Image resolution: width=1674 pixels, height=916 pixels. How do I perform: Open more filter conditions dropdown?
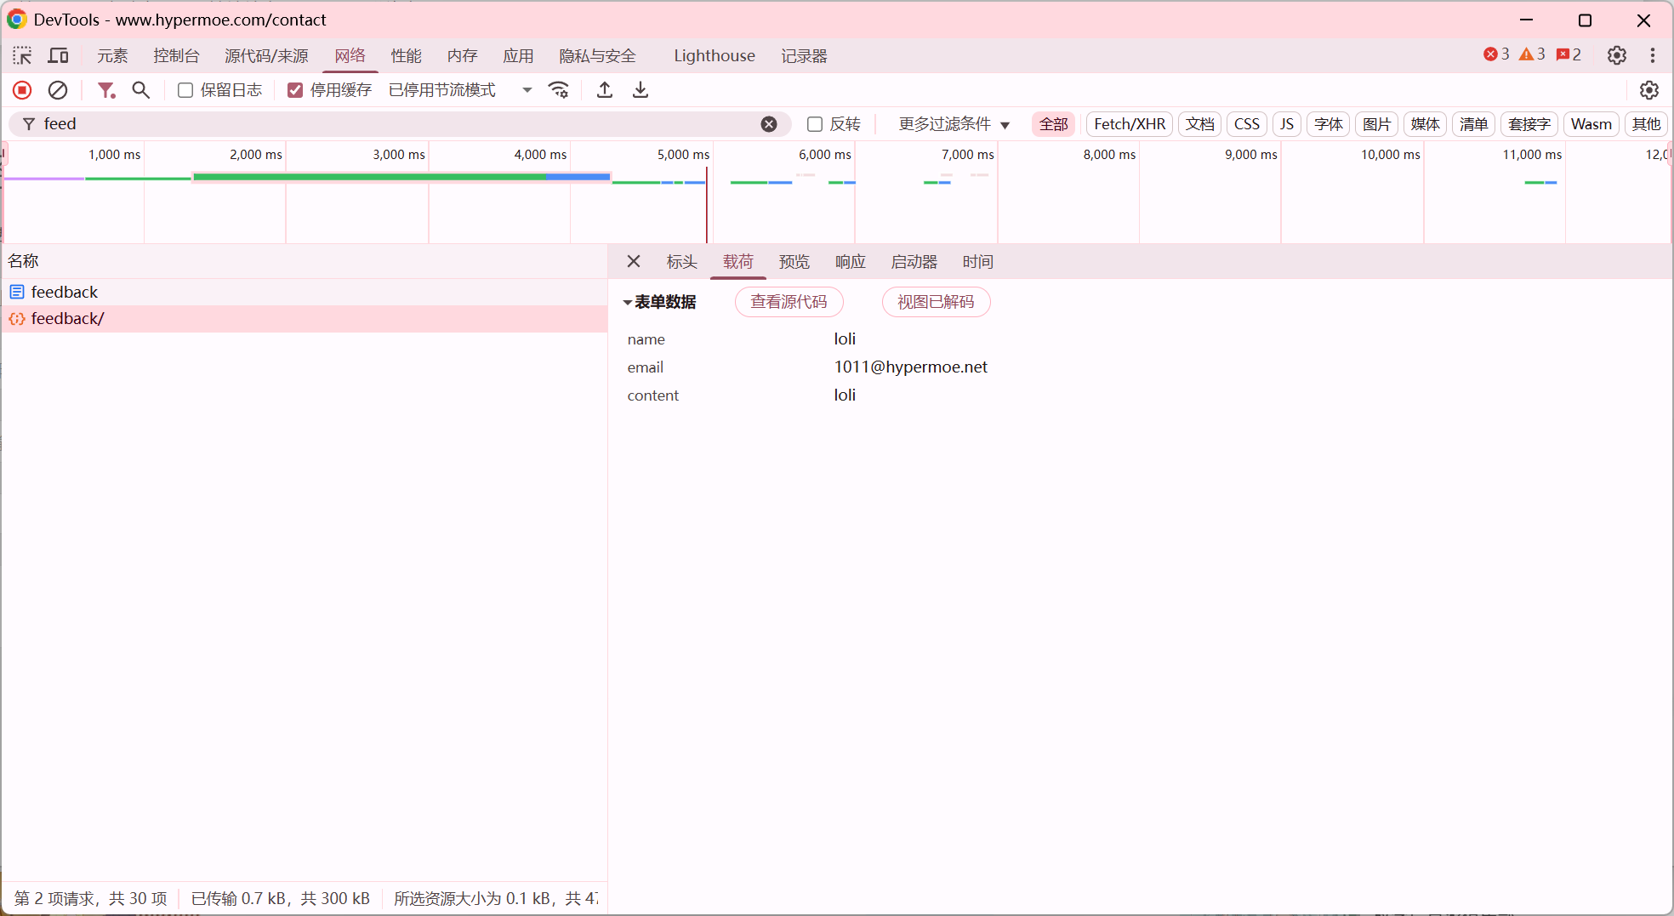point(954,124)
